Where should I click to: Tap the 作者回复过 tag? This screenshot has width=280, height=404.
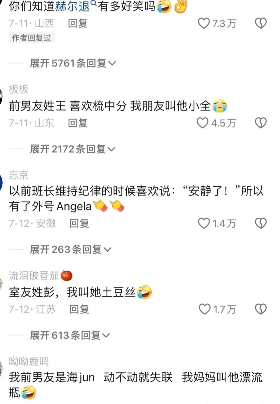pyautogui.click(x=31, y=38)
